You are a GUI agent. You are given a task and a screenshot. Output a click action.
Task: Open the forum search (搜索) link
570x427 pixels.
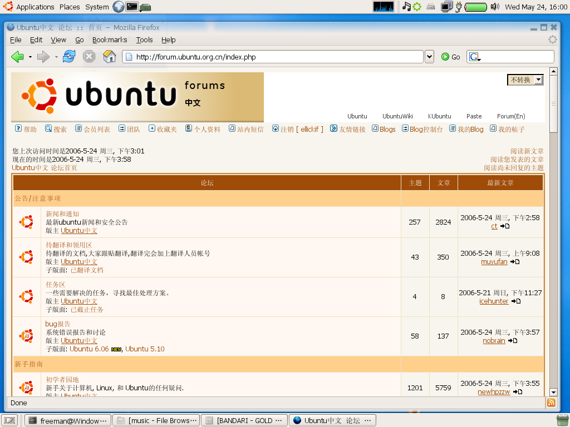pos(56,129)
